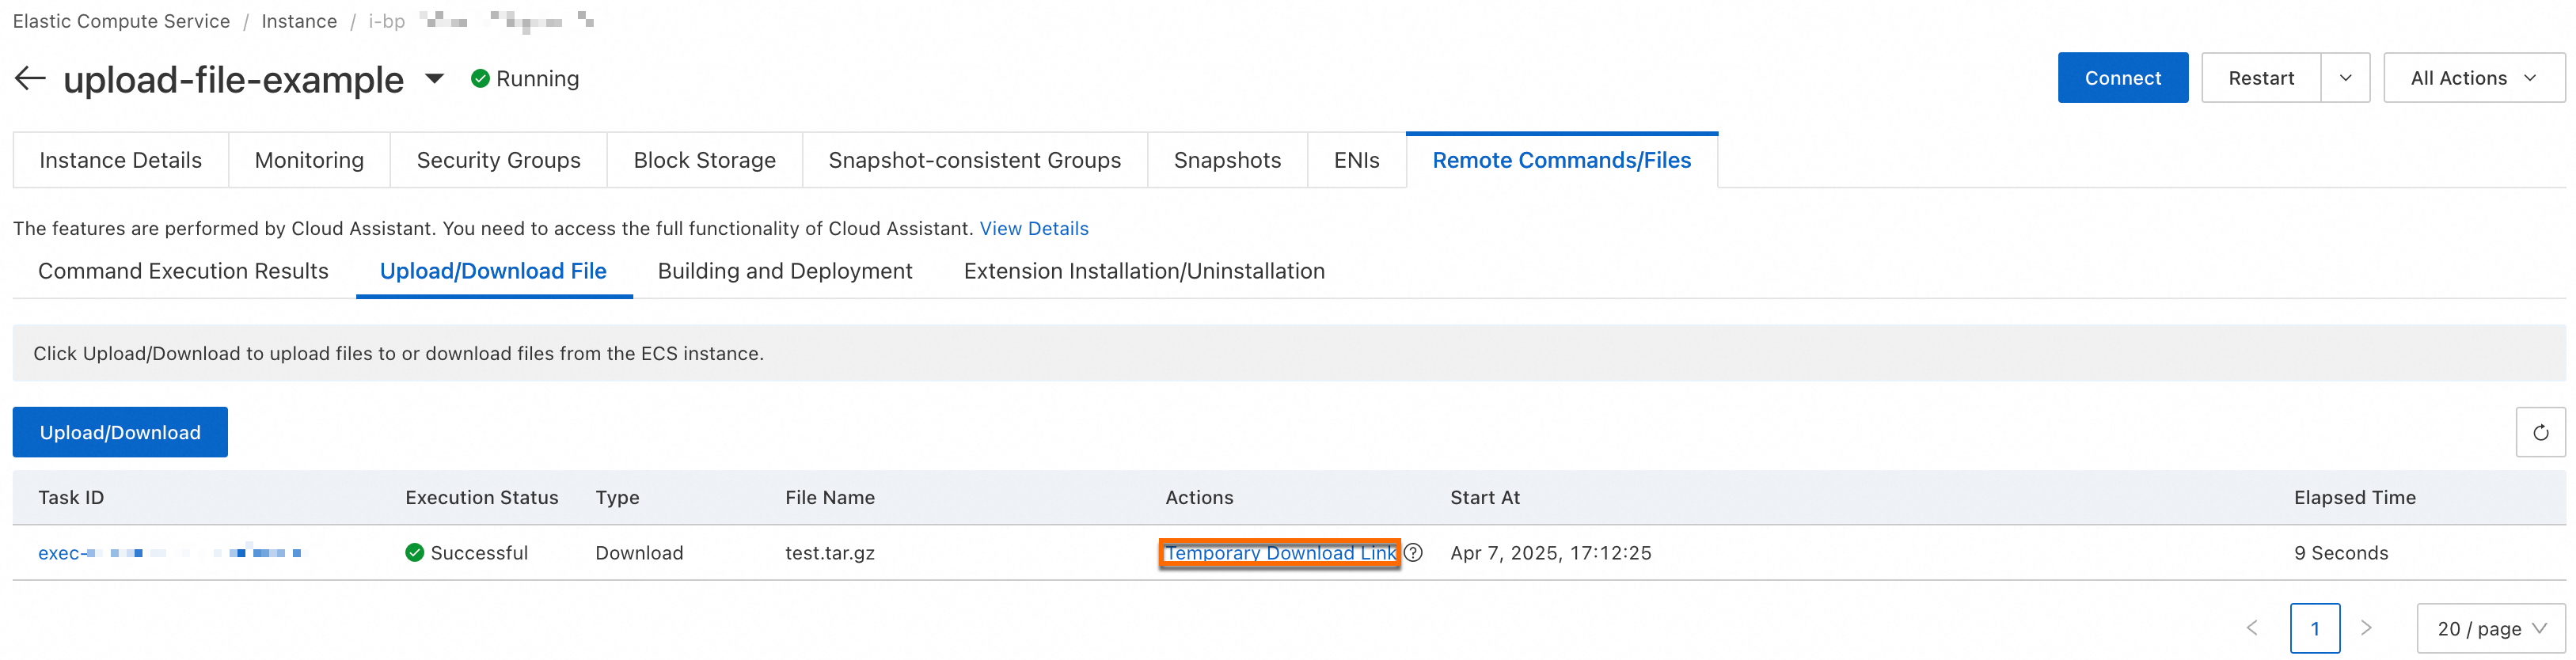The height and width of the screenshot is (660, 2576).
Task: Select page number 1 in pagination
Action: pos(2315,629)
